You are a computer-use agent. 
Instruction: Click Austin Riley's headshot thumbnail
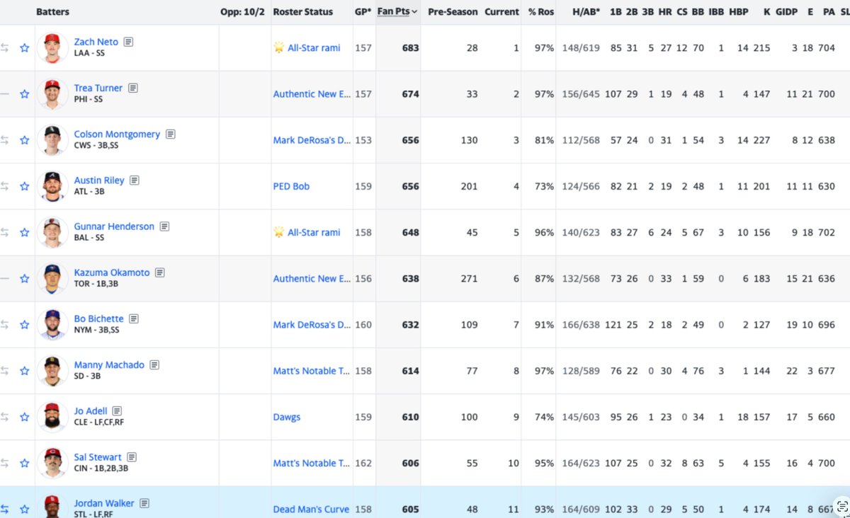click(x=52, y=186)
